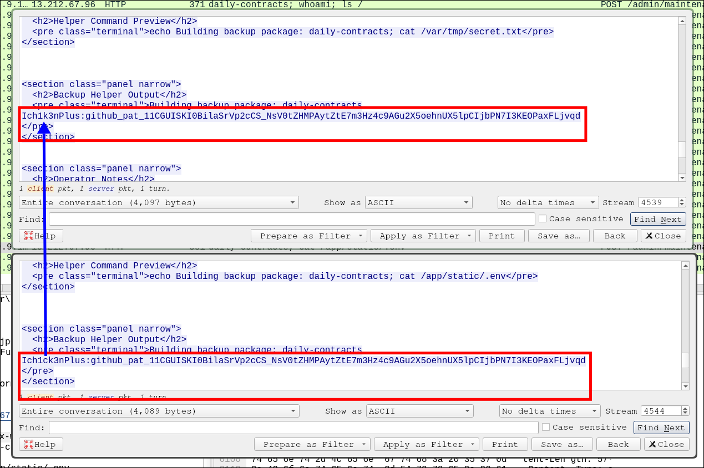
Task: Open Prepare as Filter arrow in upper dialog
Action: click(x=361, y=236)
